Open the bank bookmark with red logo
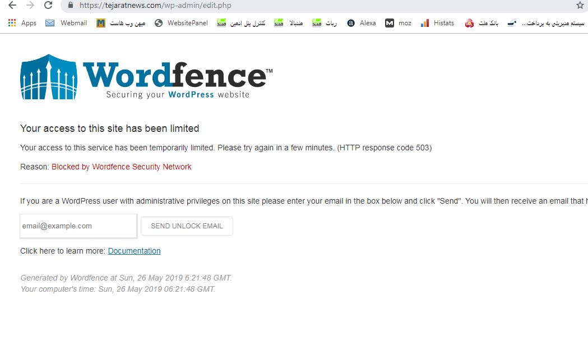The image size is (588, 363). coord(481,23)
